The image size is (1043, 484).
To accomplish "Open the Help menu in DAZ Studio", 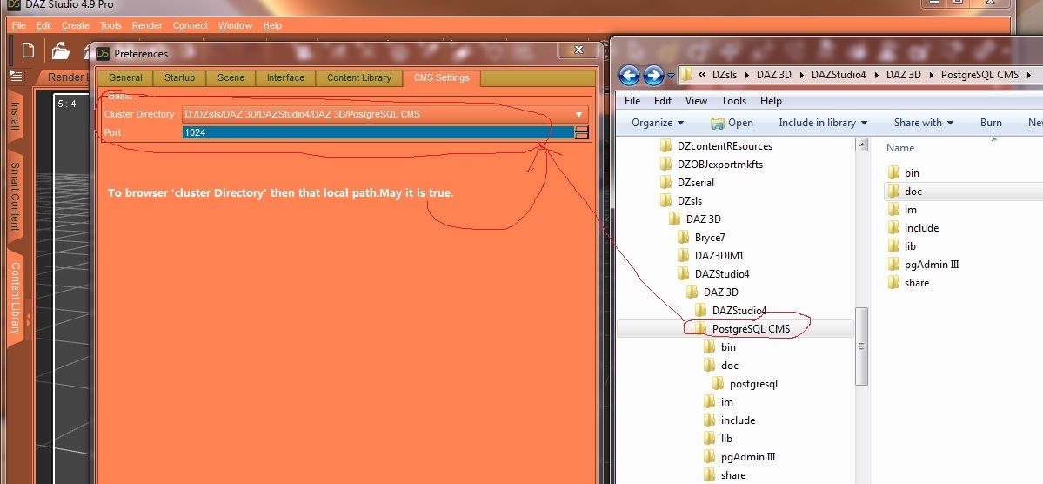I will coord(272,25).
